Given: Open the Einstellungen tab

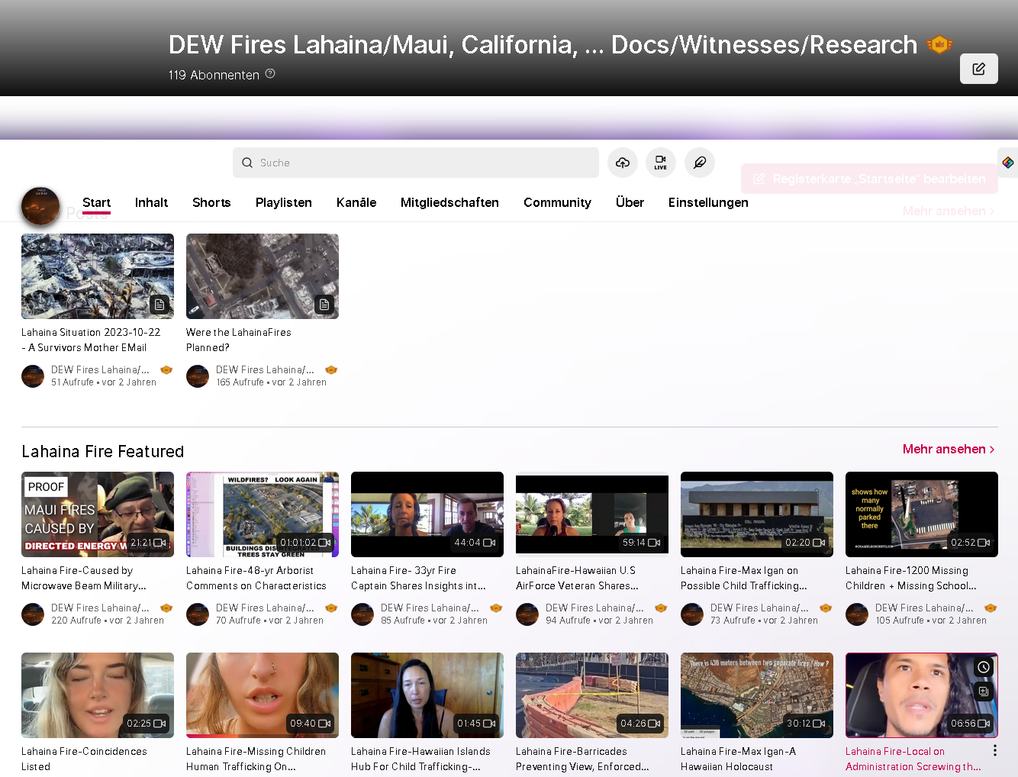Looking at the screenshot, I should pos(708,202).
